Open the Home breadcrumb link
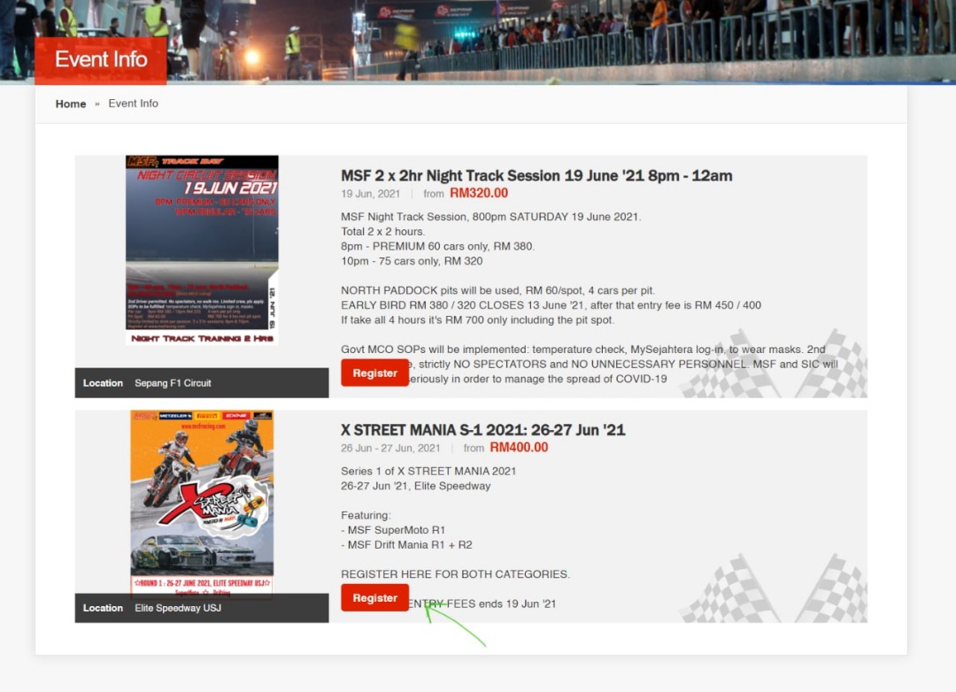The image size is (956, 692). click(71, 104)
